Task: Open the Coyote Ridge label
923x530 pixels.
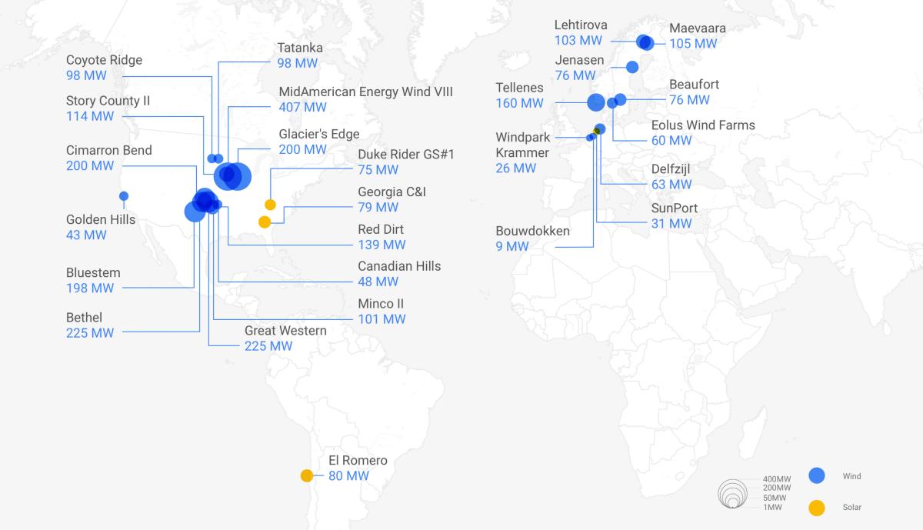Action: tap(104, 60)
